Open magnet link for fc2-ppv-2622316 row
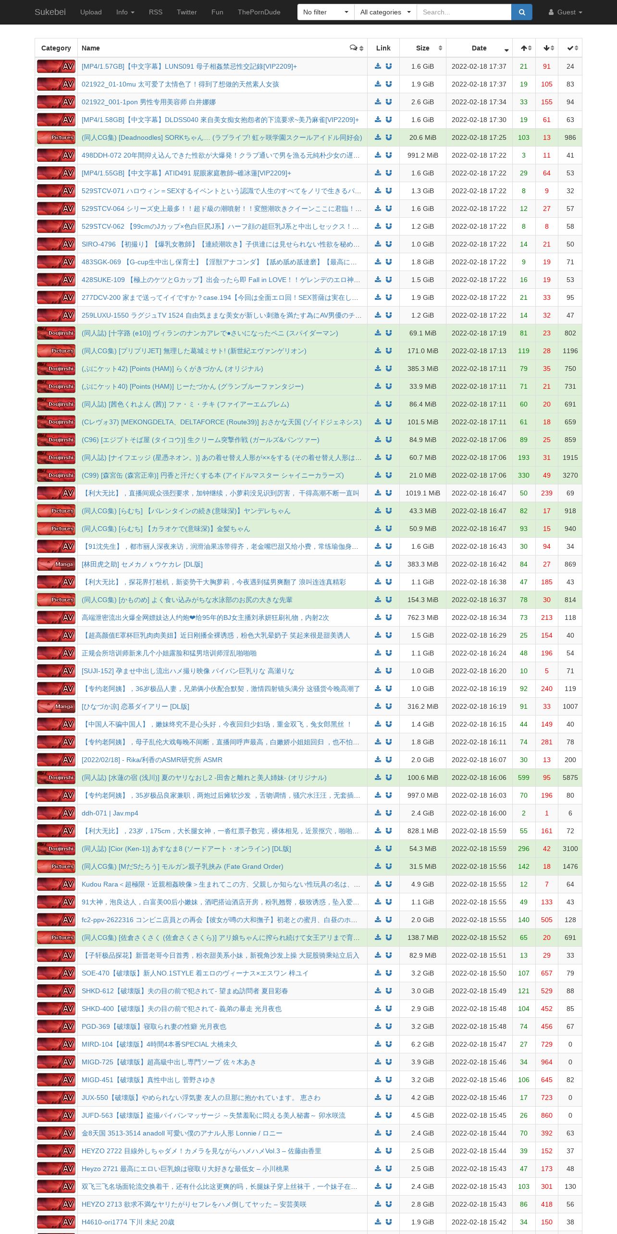The image size is (617, 1234). (389, 920)
